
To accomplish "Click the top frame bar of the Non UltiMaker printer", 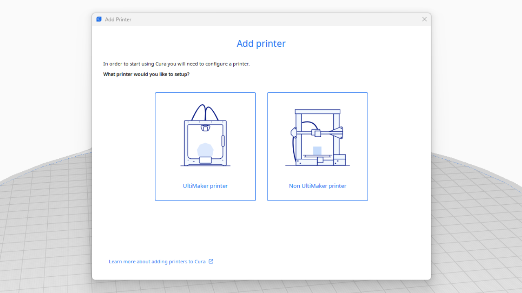I will (x=317, y=112).
